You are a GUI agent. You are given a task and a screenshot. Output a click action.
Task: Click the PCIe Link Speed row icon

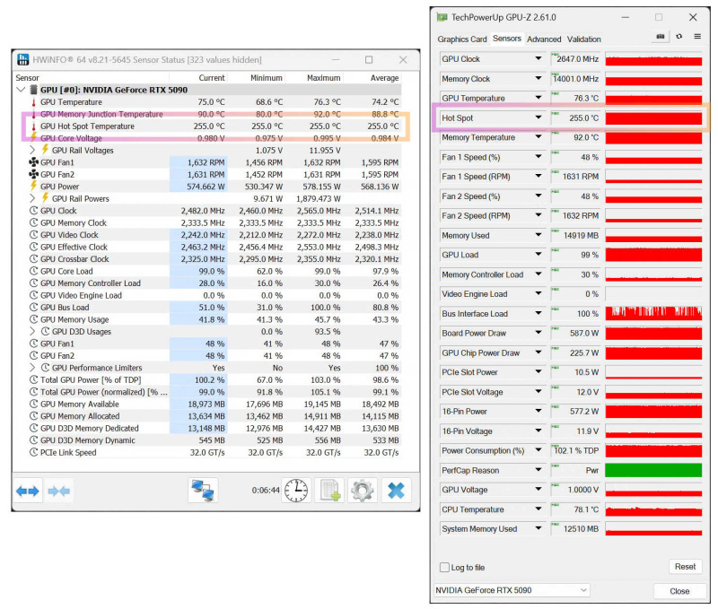pyautogui.click(x=33, y=452)
